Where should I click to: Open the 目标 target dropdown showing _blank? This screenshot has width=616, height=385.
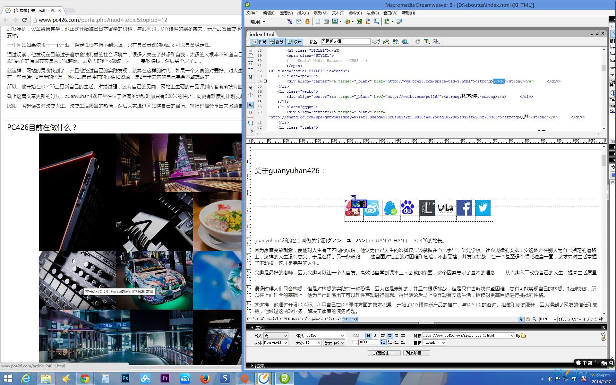[434, 343]
